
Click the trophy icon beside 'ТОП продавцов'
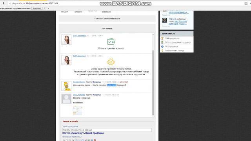162,38
